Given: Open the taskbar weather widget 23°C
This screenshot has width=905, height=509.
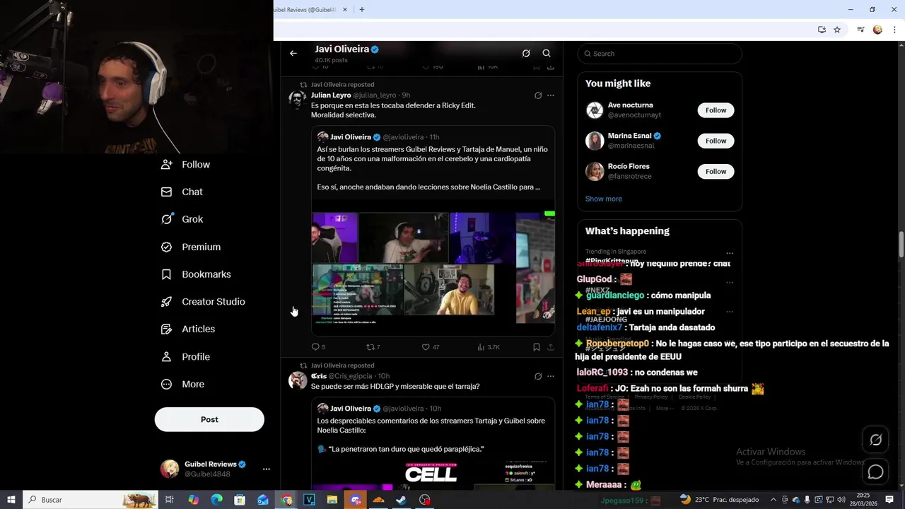Looking at the screenshot, I should pyautogui.click(x=719, y=500).
